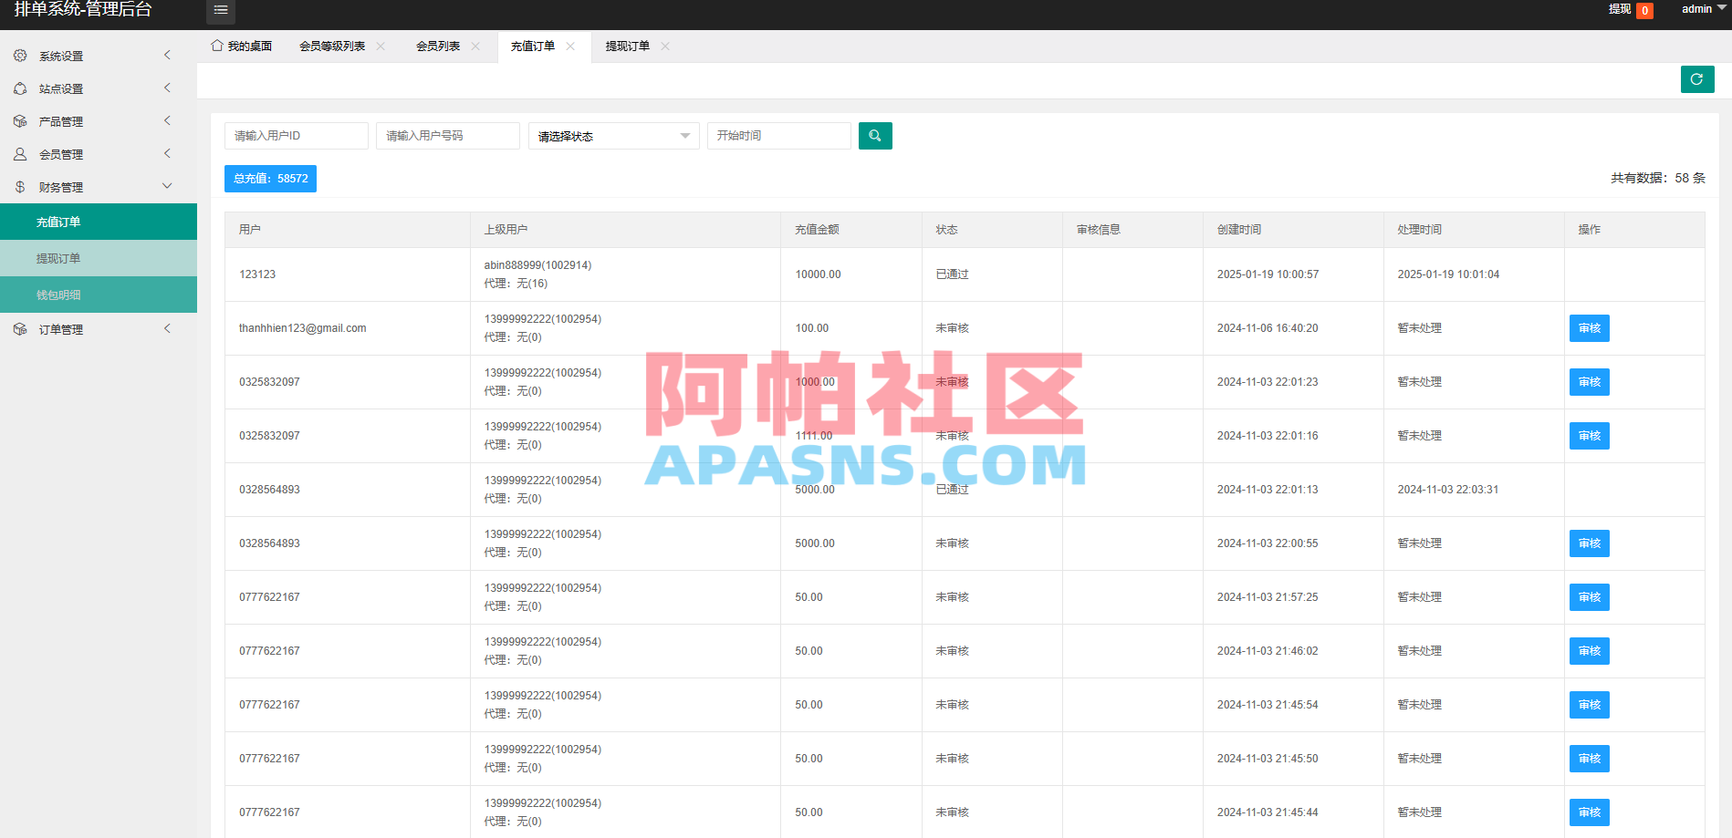Refresh the page using the teal refresh icon
This screenshot has width=1732, height=838.
[x=1697, y=79]
